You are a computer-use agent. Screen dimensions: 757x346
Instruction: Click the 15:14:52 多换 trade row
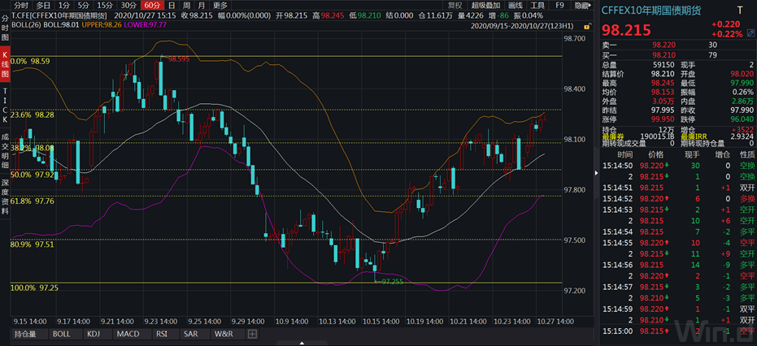677,198
